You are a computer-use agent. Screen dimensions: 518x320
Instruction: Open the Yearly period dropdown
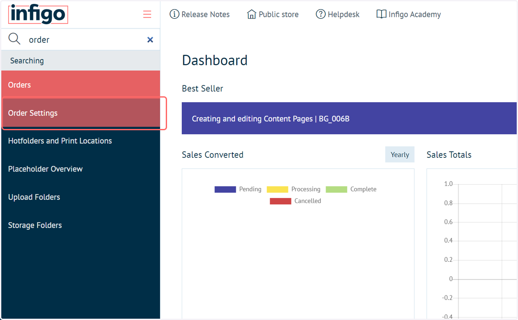pos(400,154)
